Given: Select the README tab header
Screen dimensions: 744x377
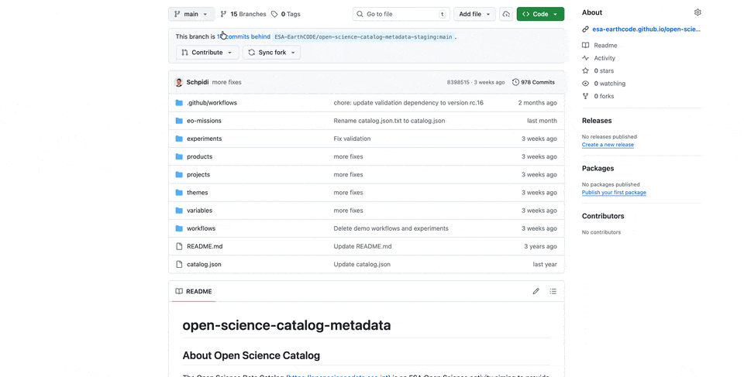Looking at the screenshot, I should pos(194,291).
